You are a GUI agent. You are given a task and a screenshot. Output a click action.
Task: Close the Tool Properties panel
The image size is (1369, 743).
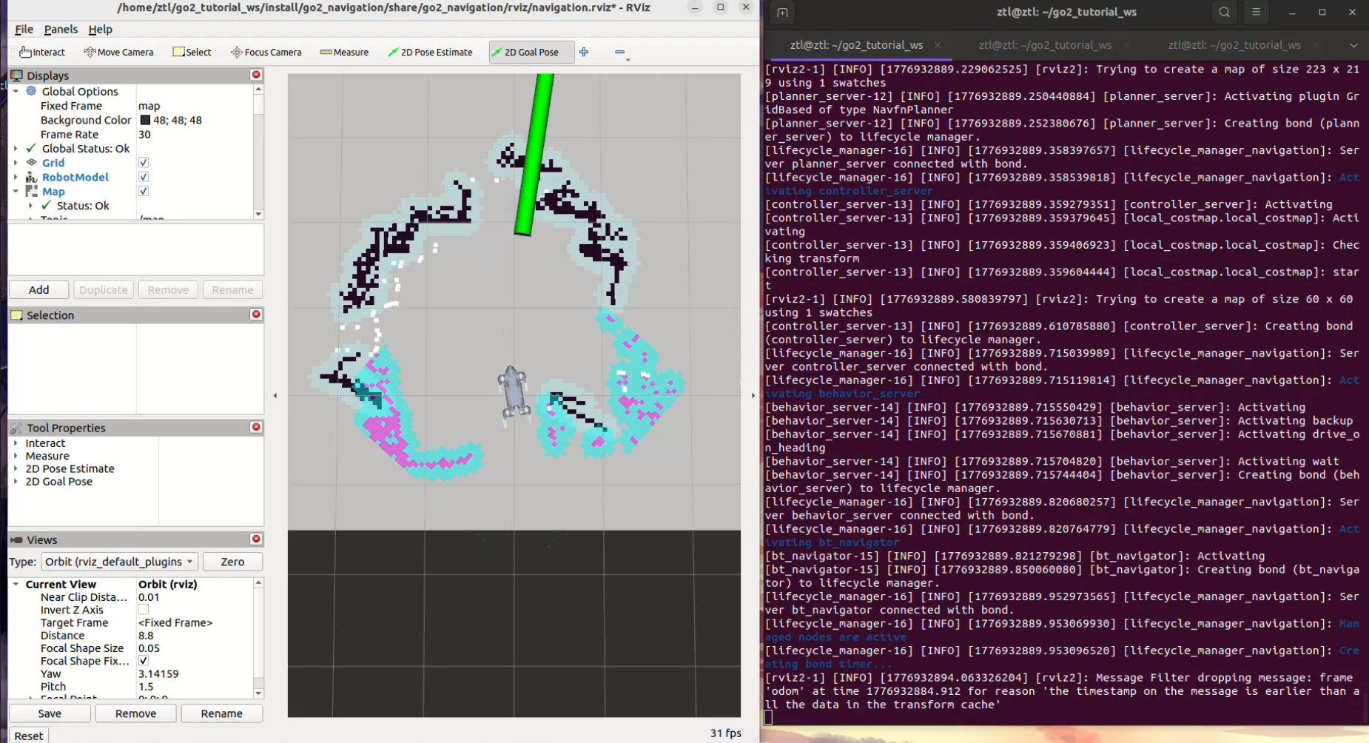click(256, 427)
